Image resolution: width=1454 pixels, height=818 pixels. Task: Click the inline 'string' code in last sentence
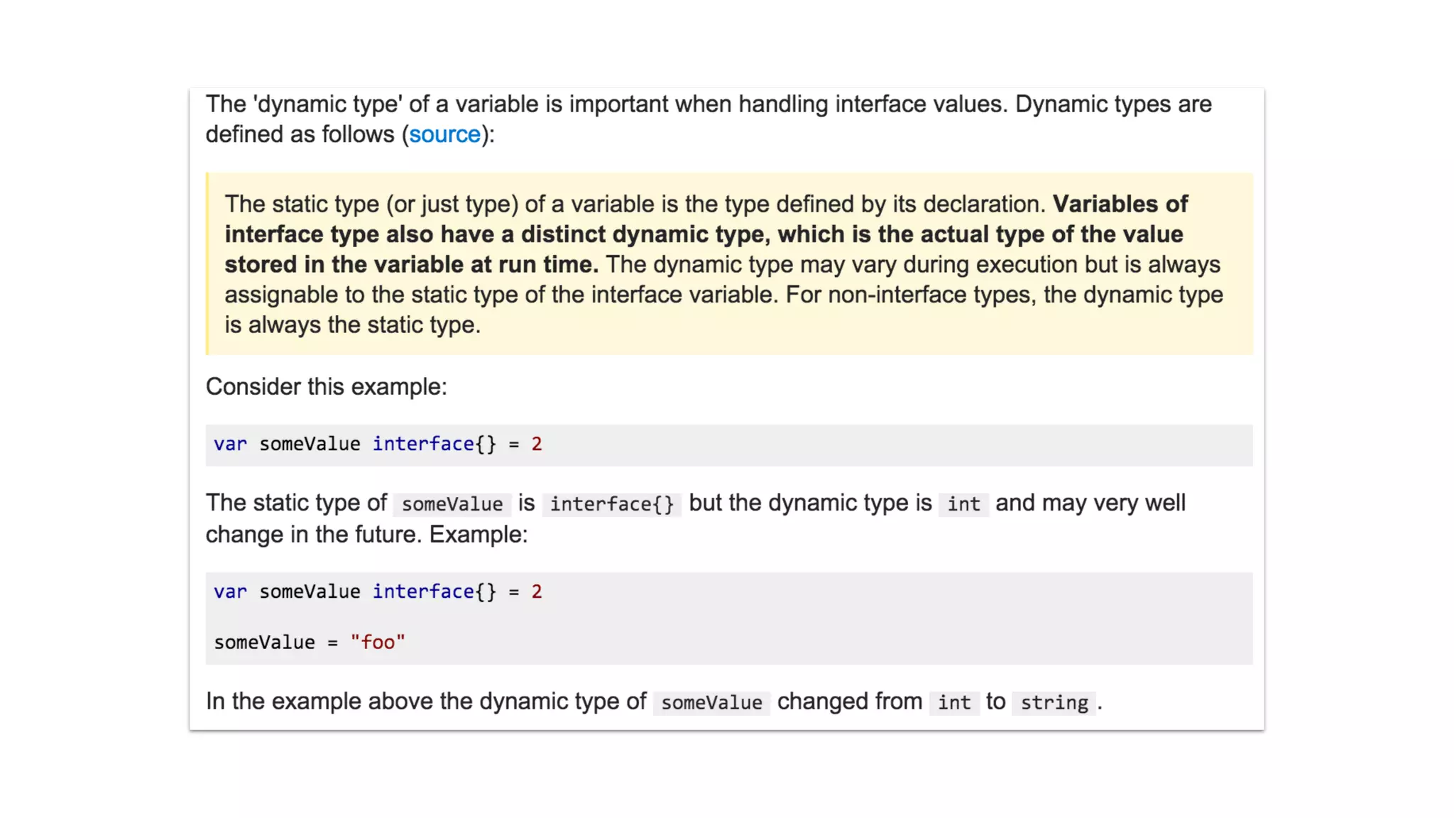1054,703
